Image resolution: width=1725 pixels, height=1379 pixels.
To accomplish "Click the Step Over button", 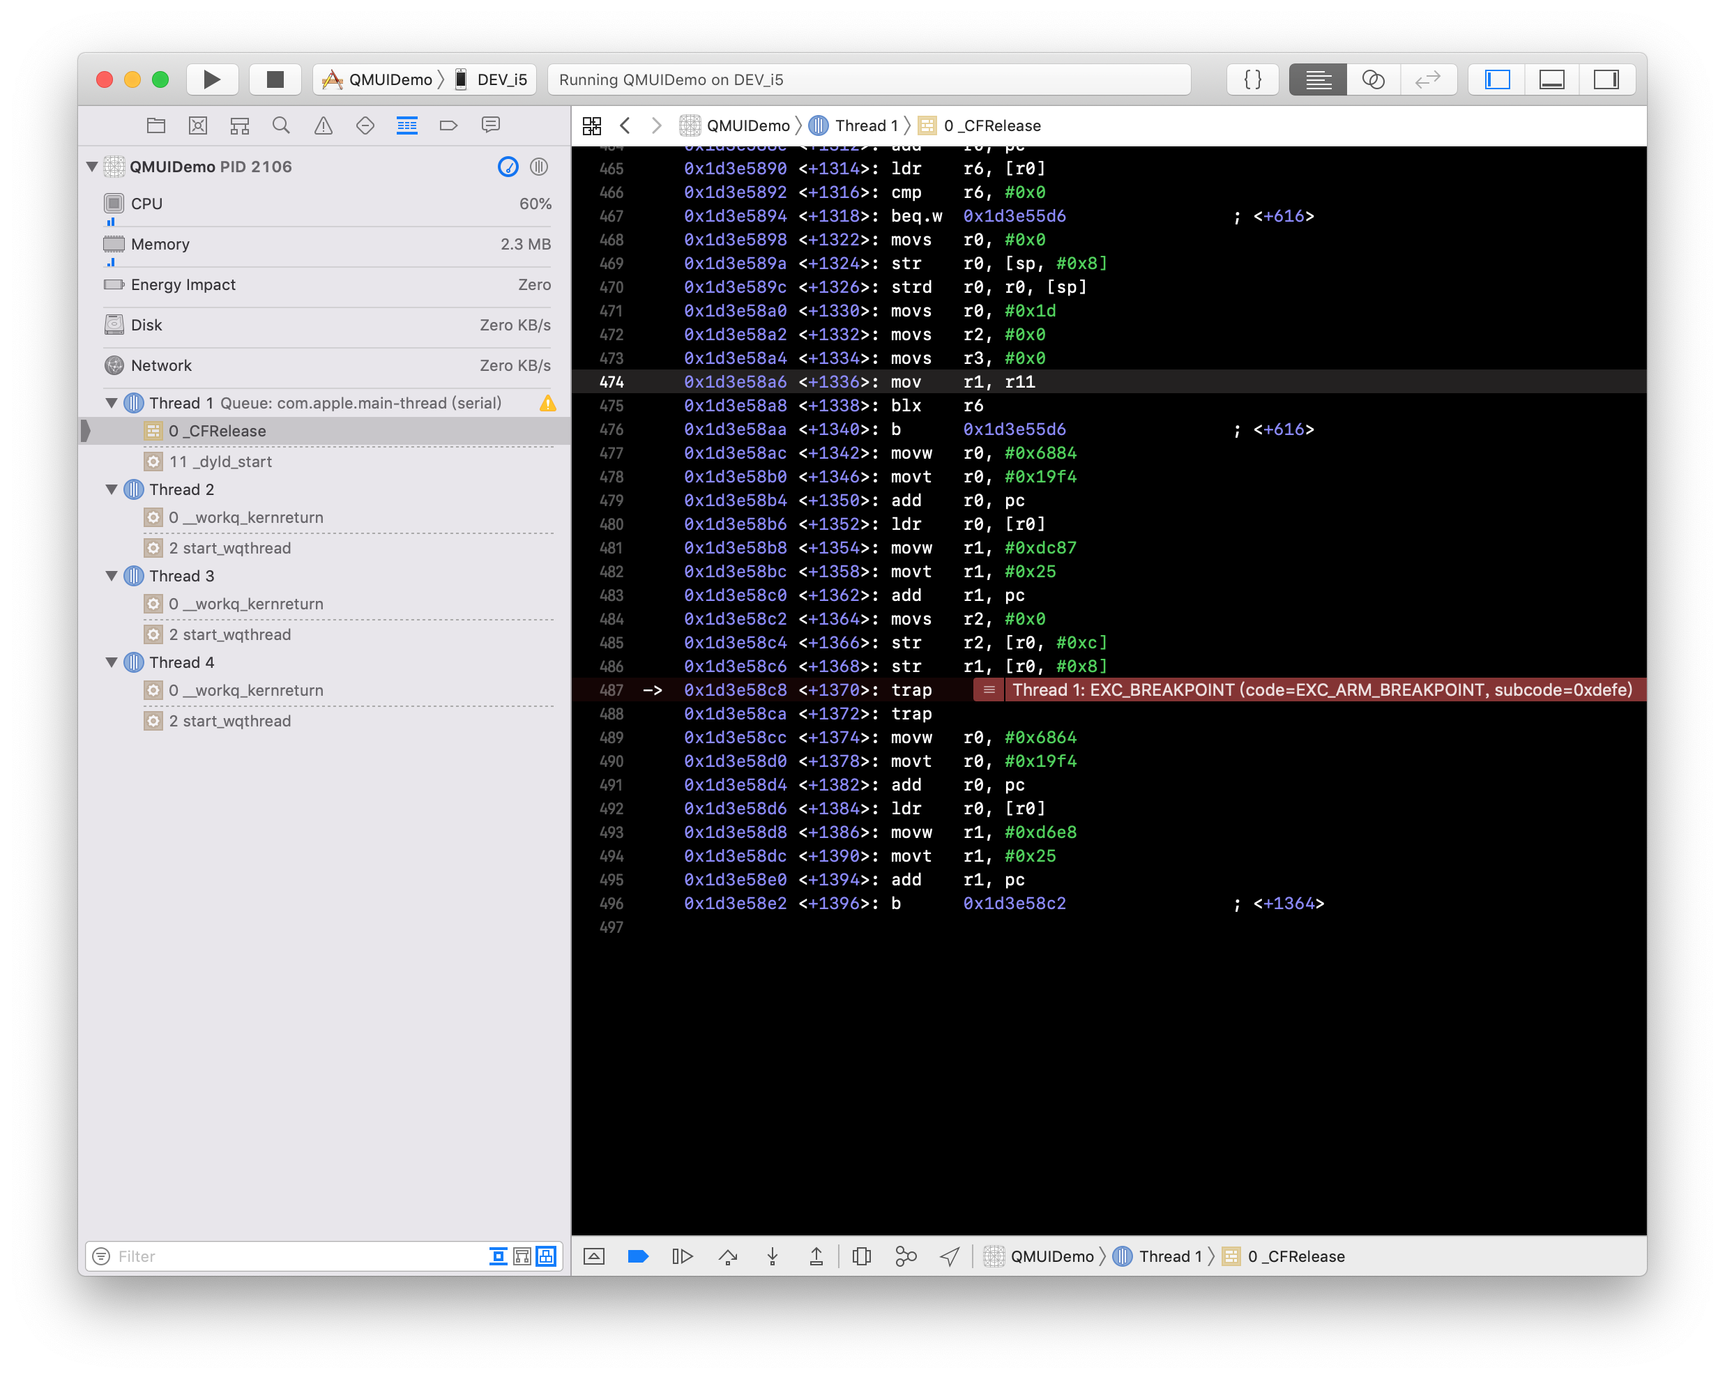I will [728, 1256].
